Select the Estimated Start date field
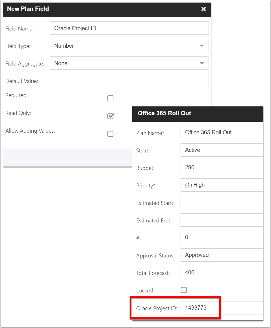 [x=222, y=202]
